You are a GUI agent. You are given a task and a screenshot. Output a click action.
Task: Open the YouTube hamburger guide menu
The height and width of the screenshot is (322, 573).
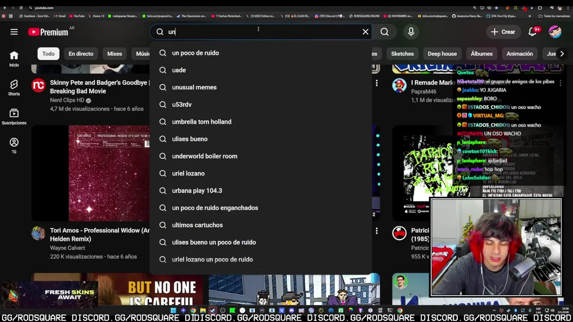[x=14, y=32]
